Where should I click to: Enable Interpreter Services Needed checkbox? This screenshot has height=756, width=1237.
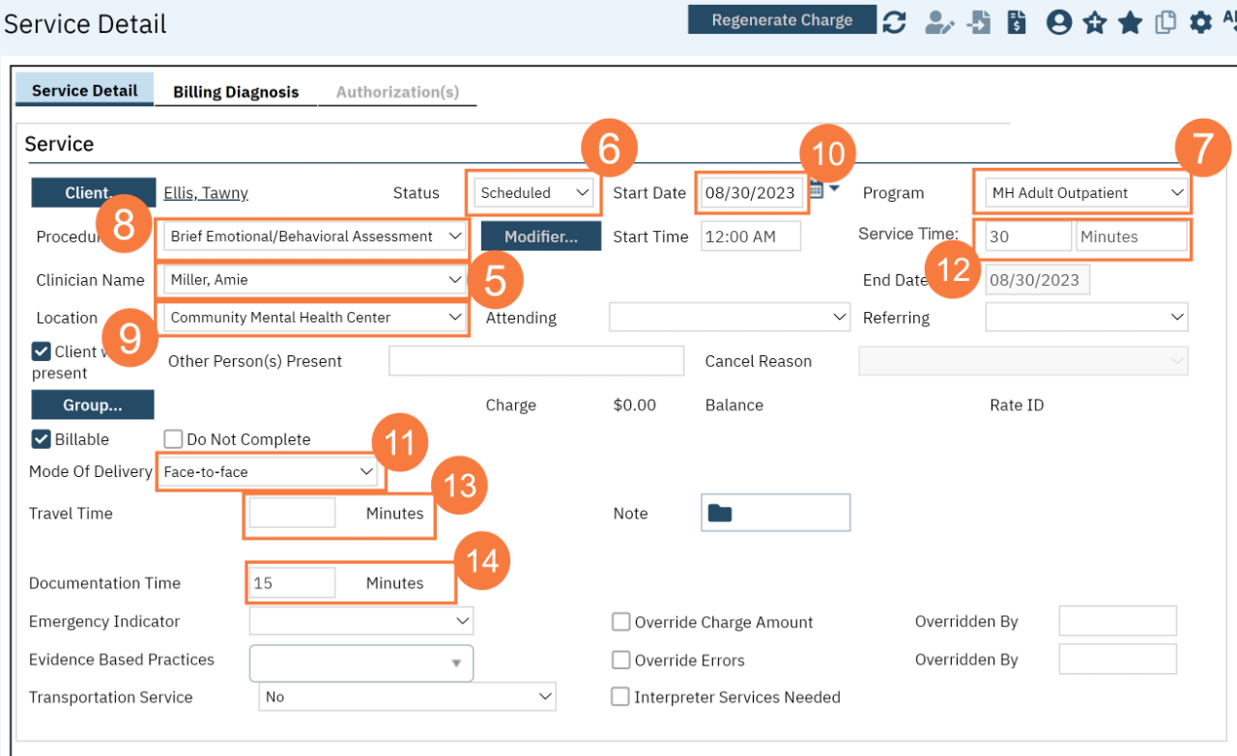[620, 697]
